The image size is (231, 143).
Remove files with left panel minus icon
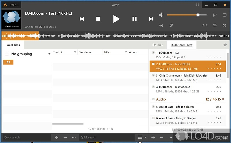tap(65, 138)
